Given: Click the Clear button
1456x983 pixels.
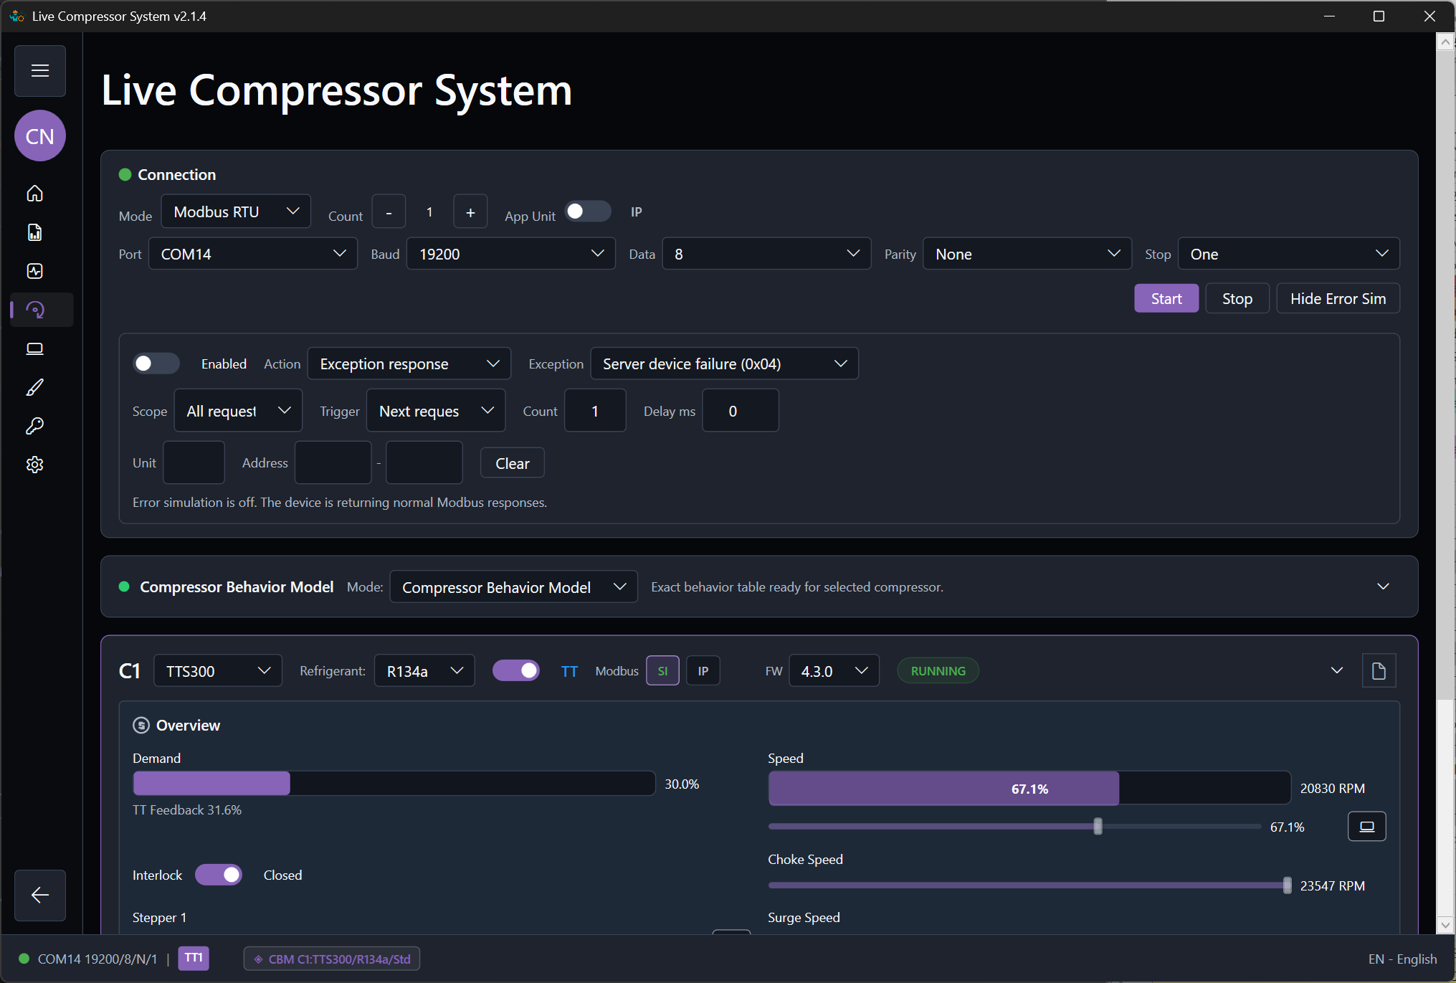Looking at the screenshot, I should click(x=513, y=463).
